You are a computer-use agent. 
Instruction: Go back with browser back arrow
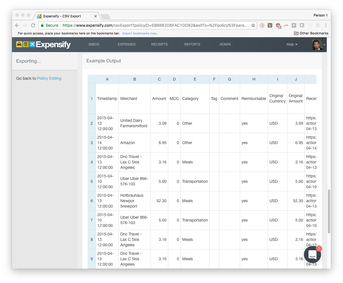coord(17,25)
